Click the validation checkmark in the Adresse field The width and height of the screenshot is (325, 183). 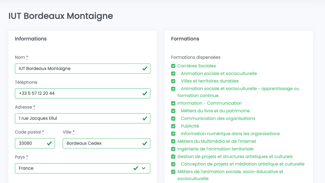(x=145, y=118)
